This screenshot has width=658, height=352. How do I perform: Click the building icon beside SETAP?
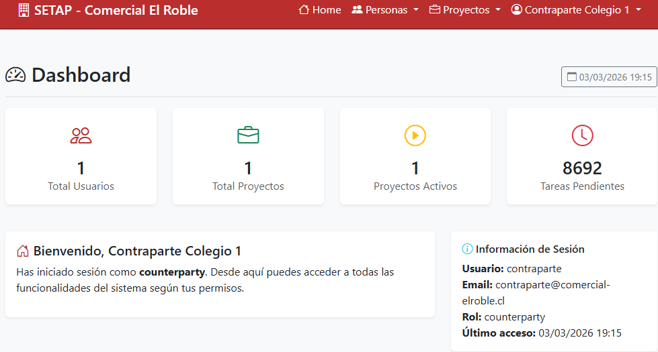pyautogui.click(x=24, y=10)
